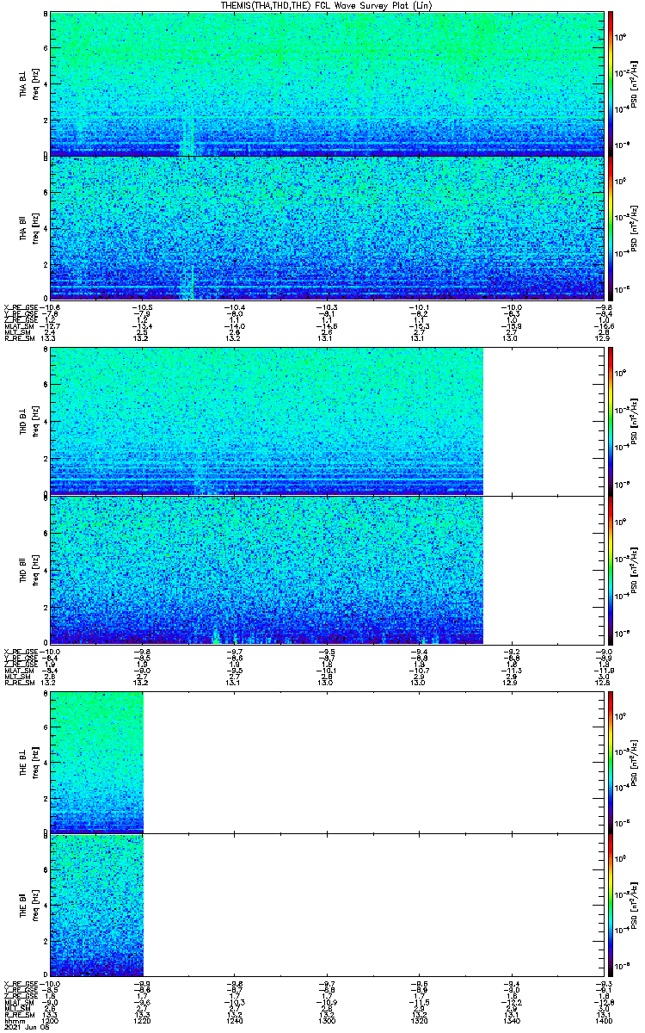Viewport: 645px width, 1033px height.
Task: Click the THD 'R_RE_SM' ephemeris row label
Action: point(19,683)
